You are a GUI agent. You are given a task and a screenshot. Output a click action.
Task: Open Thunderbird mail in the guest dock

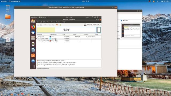tap(33, 33)
